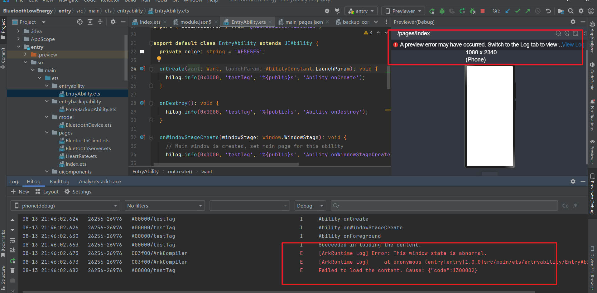Viewport: 597px width, 293px height.
Task: Open Project panel gear options
Action: [x=113, y=22]
